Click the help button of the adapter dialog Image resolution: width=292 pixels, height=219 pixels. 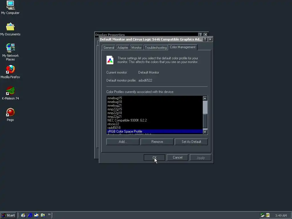pyautogui.click(x=205, y=39)
